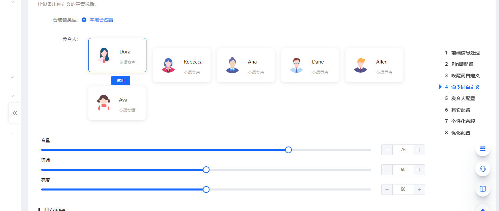Click Dane's avatar with glasses
This screenshot has width=499, height=211.
pyautogui.click(x=296, y=65)
